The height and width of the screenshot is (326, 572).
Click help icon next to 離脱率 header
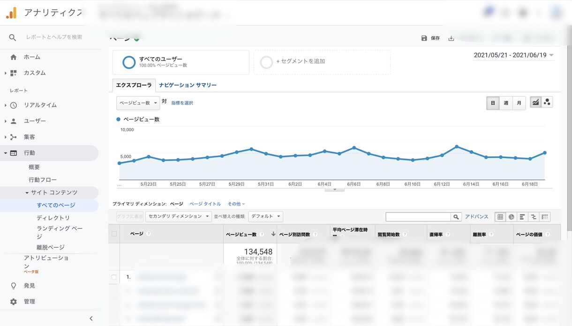click(491, 234)
